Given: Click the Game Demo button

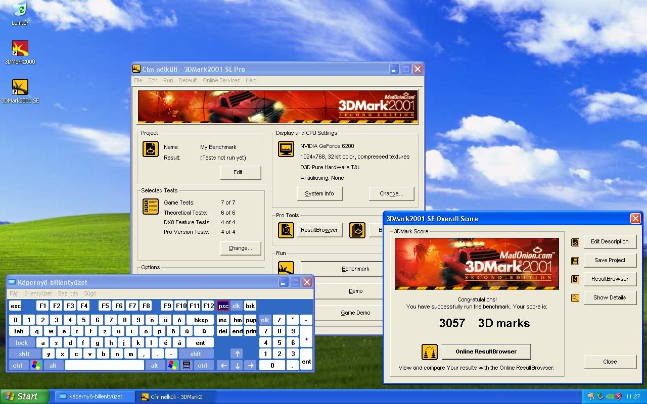Looking at the screenshot, I should pos(348,313).
